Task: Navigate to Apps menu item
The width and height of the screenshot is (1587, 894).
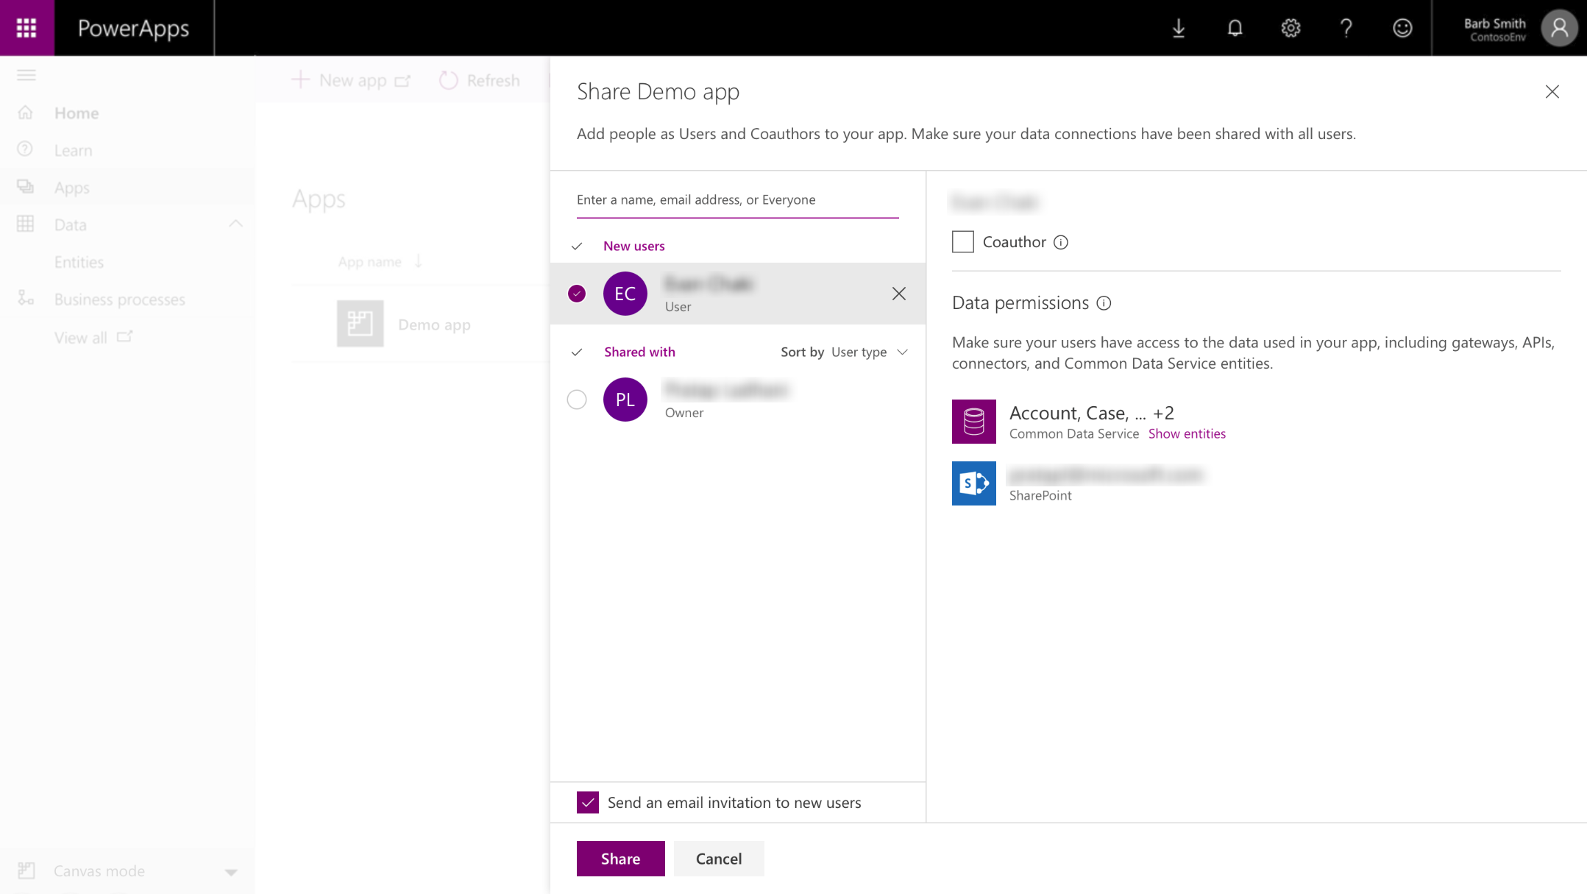Action: (x=71, y=186)
